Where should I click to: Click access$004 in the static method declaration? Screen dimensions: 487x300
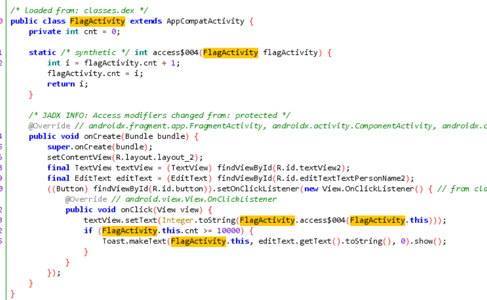pyautogui.click(x=175, y=52)
